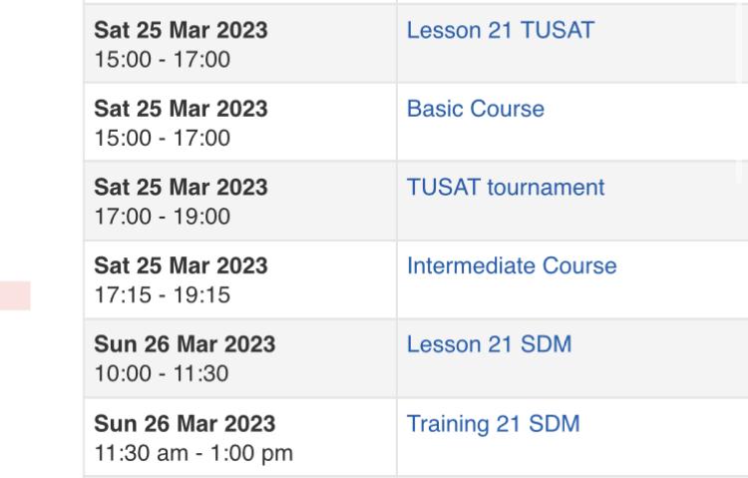Open the Training 21 SDM link

click(x=494, y=424)
